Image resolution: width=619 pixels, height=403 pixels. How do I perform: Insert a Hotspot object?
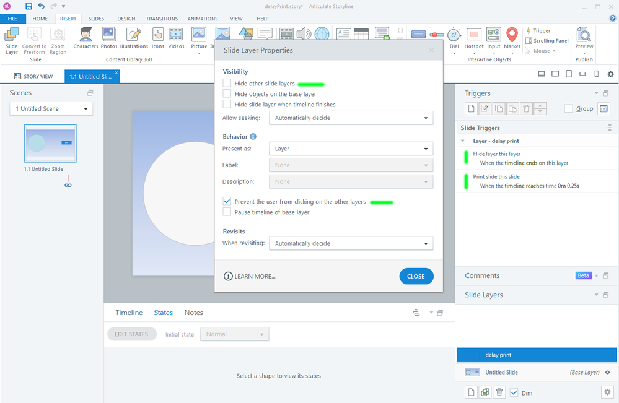coord(474,38)
